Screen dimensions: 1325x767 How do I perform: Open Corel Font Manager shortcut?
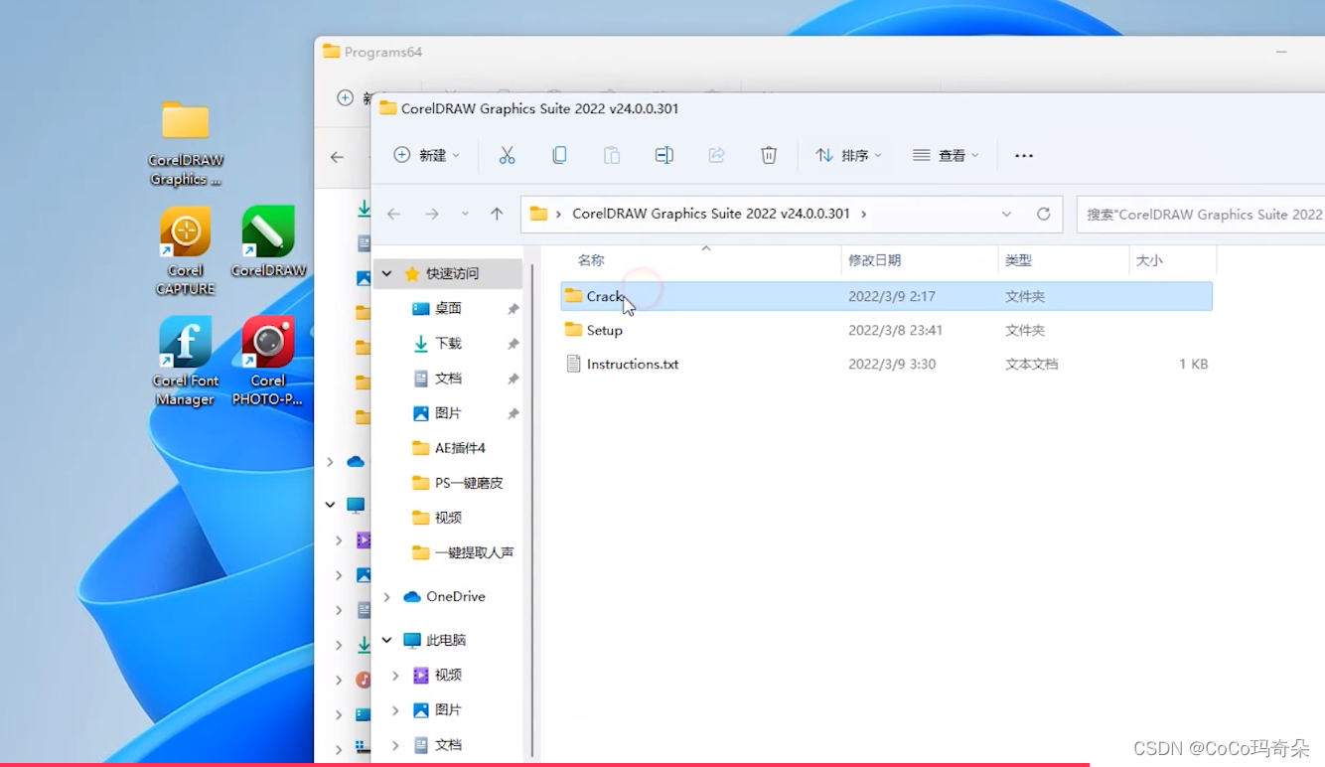click(x=186, y=361)
